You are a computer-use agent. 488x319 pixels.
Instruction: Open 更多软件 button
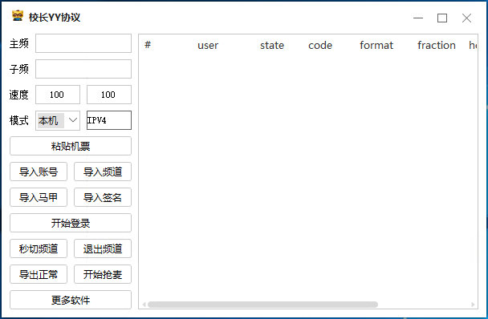coord(71,300)
